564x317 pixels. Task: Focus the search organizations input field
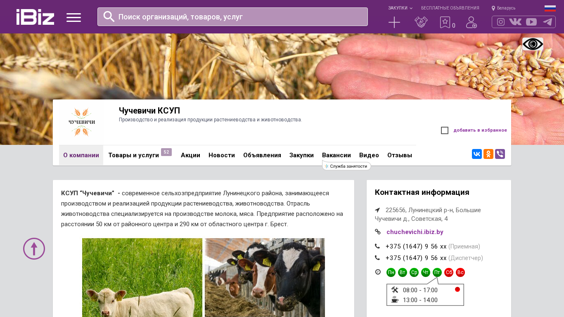coord(232,17)
